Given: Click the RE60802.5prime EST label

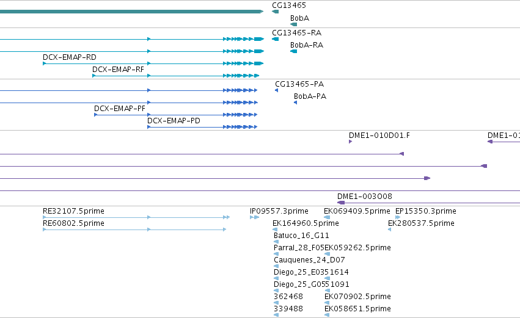Looking at the screenshot, I should point(73,223).
